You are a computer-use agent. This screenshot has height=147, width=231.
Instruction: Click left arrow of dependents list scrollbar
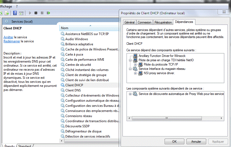click(x=129, y=118)
